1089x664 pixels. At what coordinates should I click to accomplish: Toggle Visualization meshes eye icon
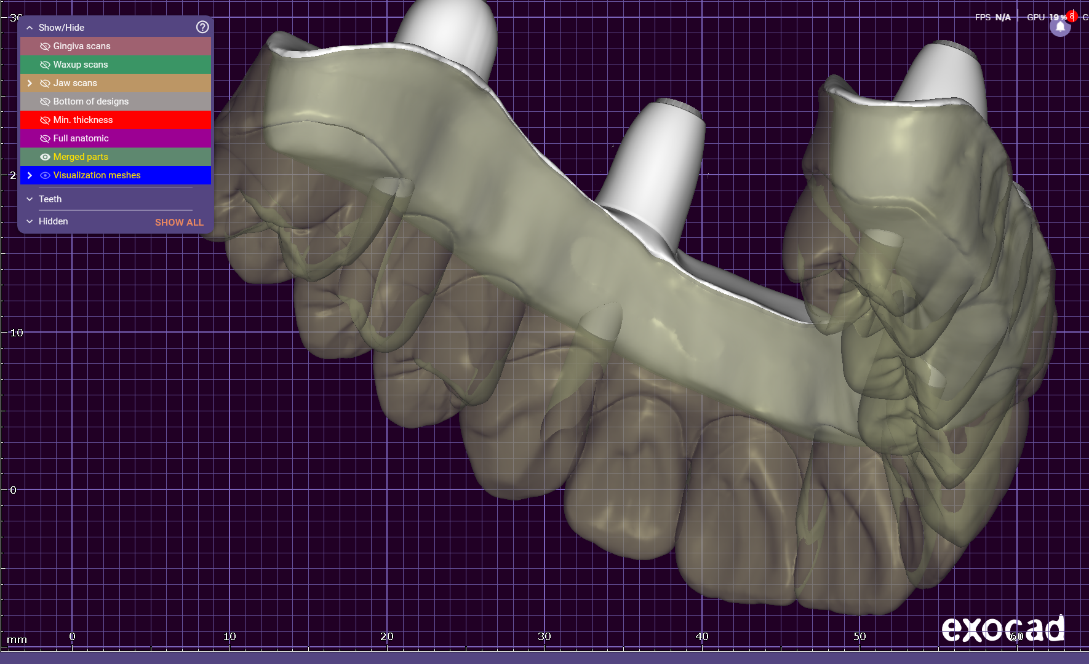tap(45, 175)
